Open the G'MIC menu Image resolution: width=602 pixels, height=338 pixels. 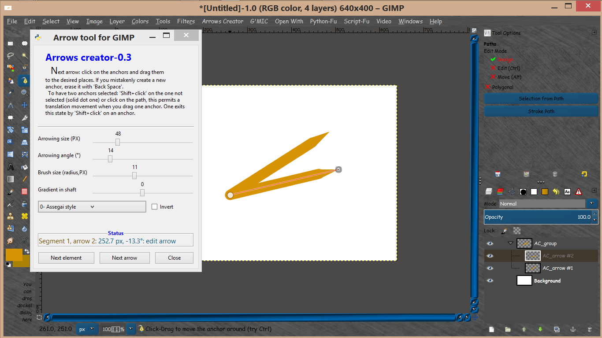click(259, 21)
